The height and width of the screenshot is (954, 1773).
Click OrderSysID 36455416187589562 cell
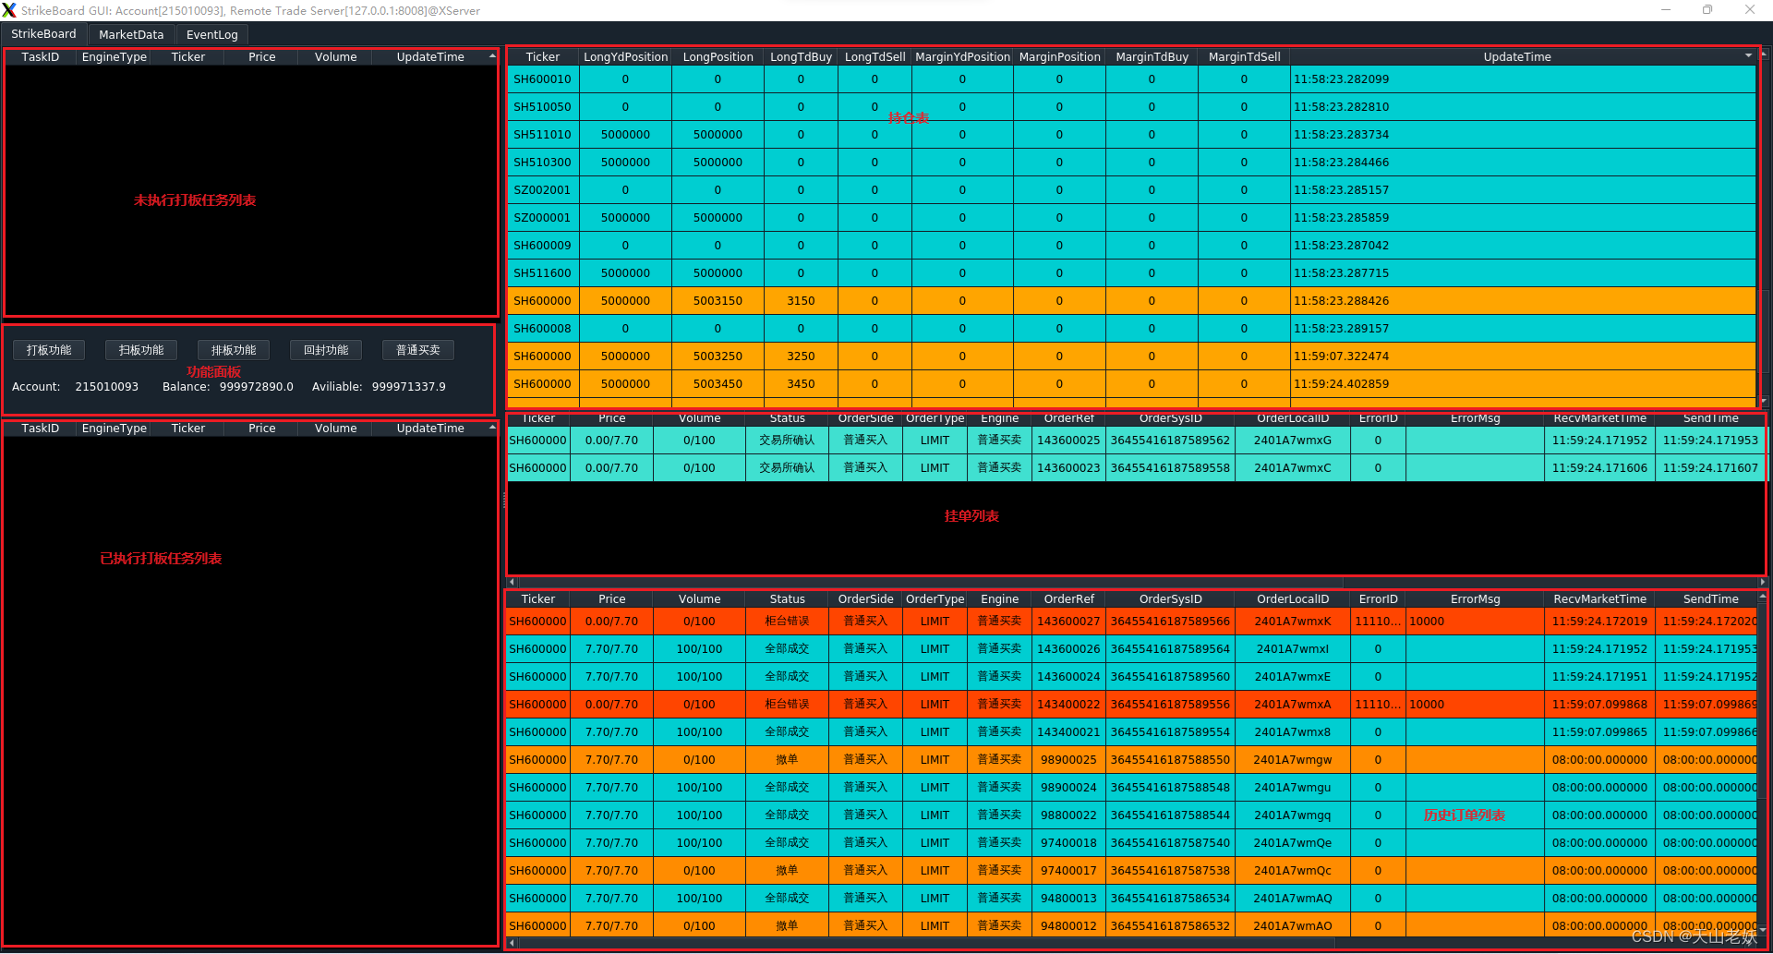click(1170, 441)
